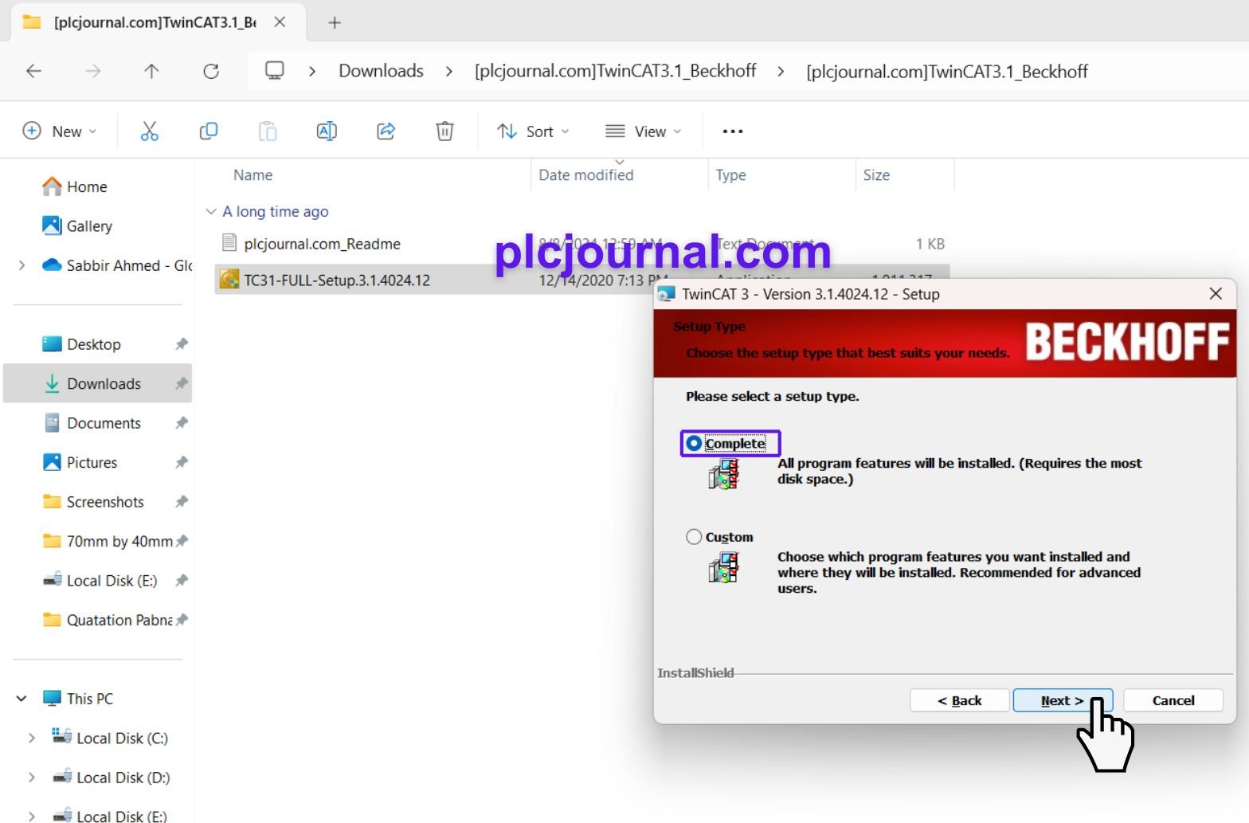Expand the Local Disk (D:) node

coord(31,778)
